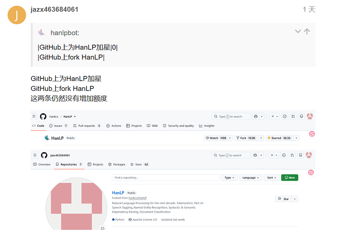Image resolution: width=349 pixels, height=245 pixels.
Task: Click GitHub logo beside hankcs
Action: [x=43, y=116]
